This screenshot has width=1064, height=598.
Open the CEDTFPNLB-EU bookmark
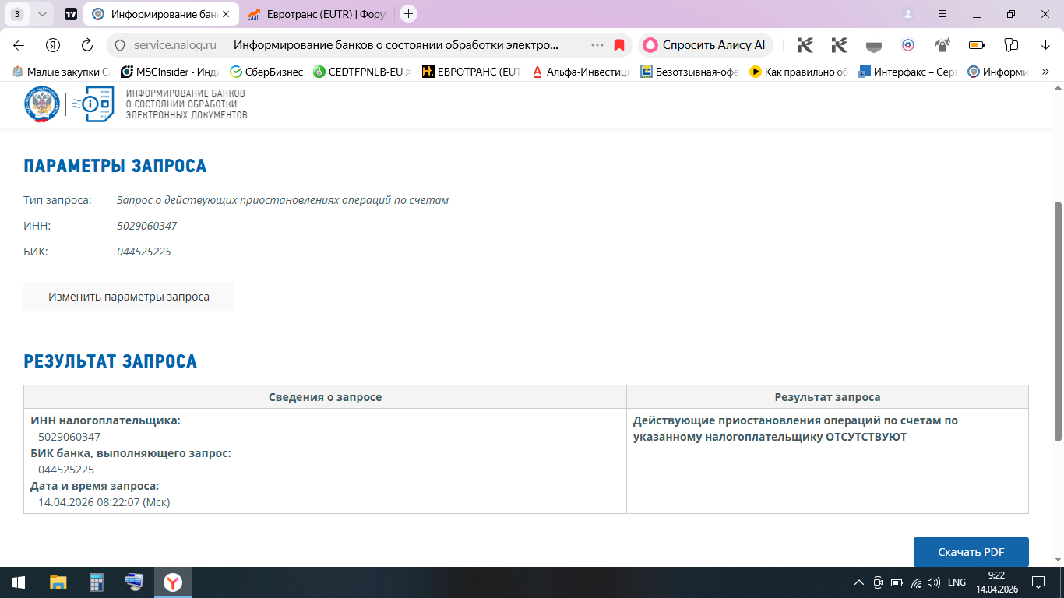(x=362, y=72)
